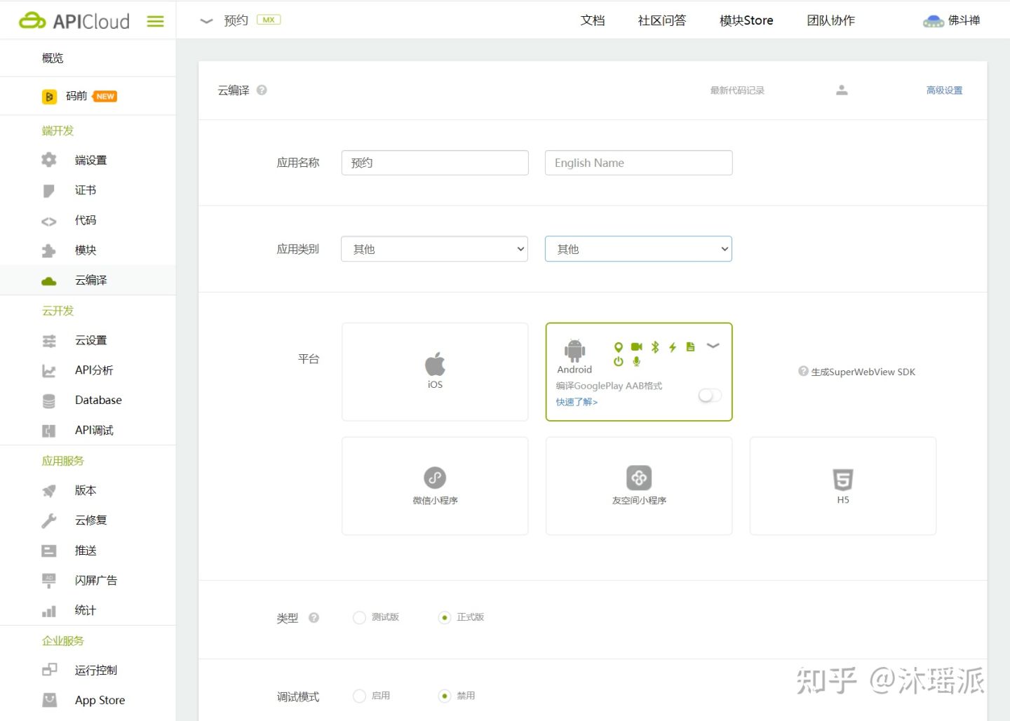Select the 启用 debug mode radio button

point(359,696)
